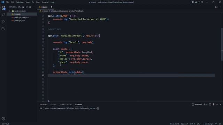Click the New Folder icon in Explorer

[23, 7]
